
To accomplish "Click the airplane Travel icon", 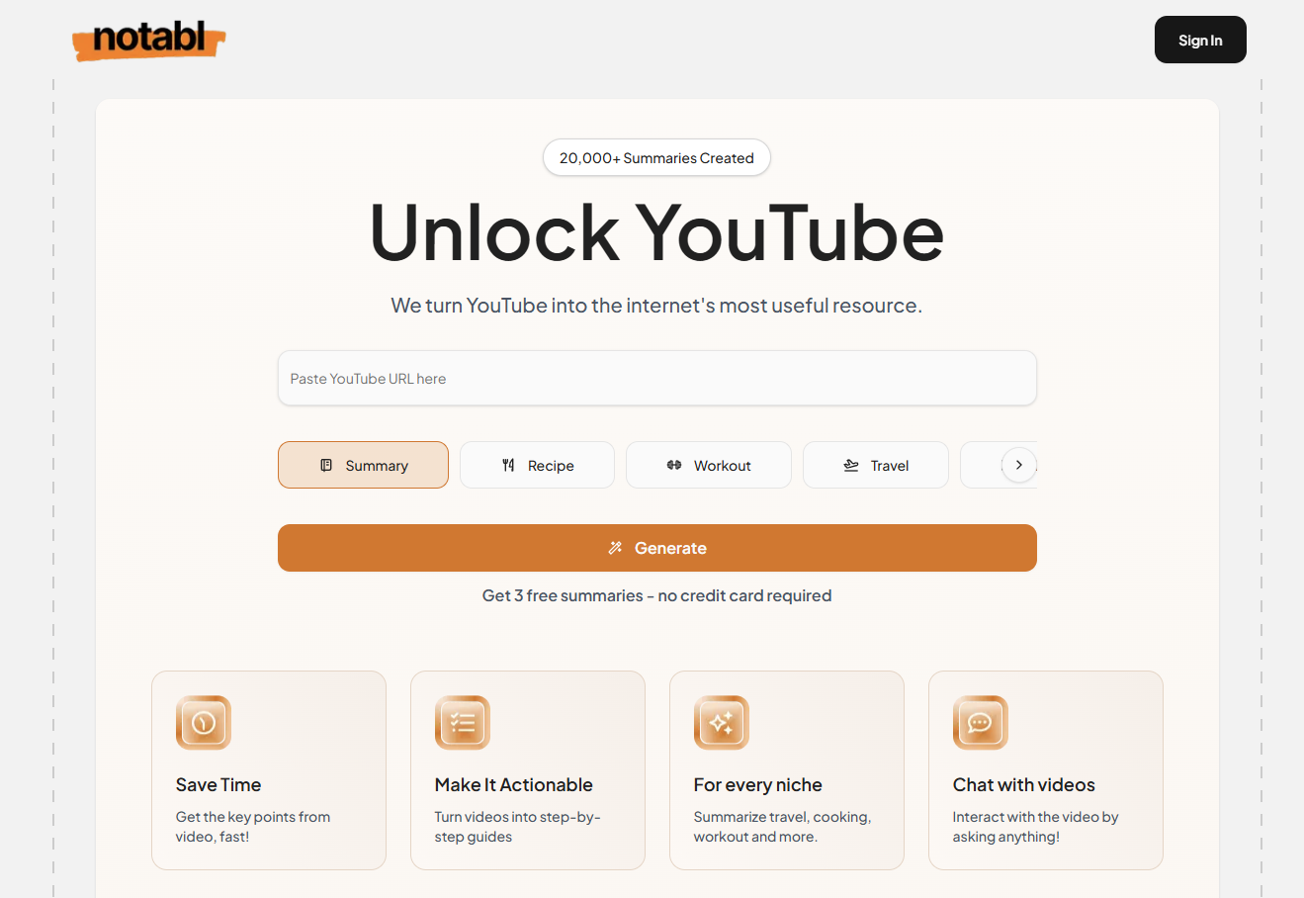I will [851, 465].
